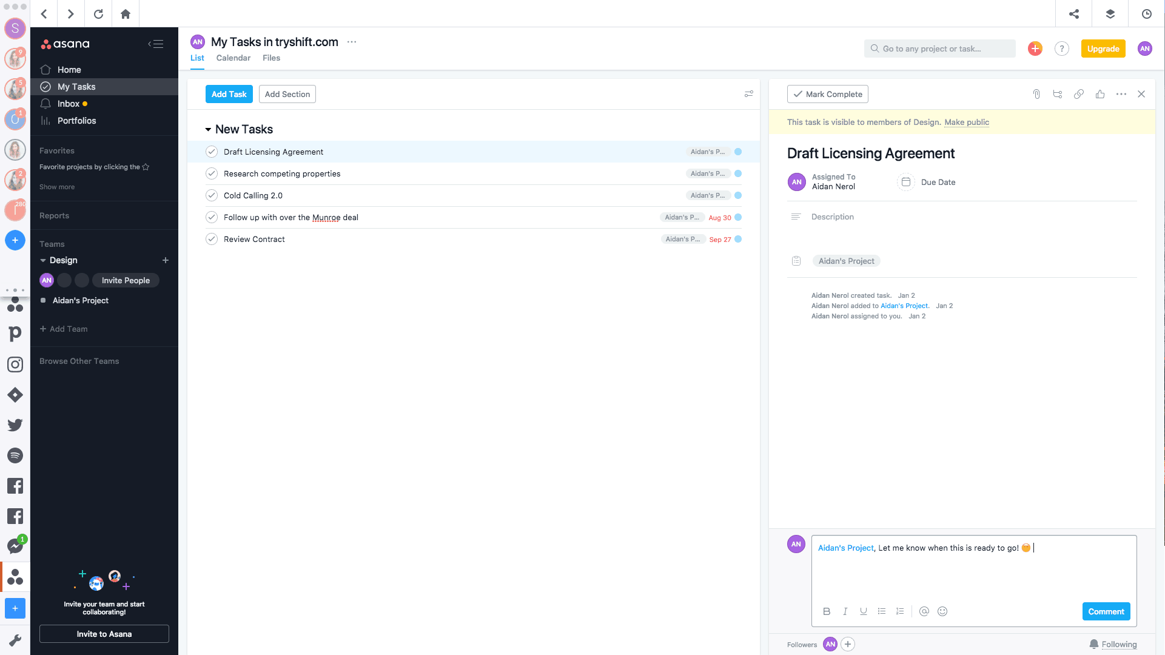The height and width of the screenshot is (655, 1165).
Task: Click the bullet list icon in comment
Action: pos(882,611)
